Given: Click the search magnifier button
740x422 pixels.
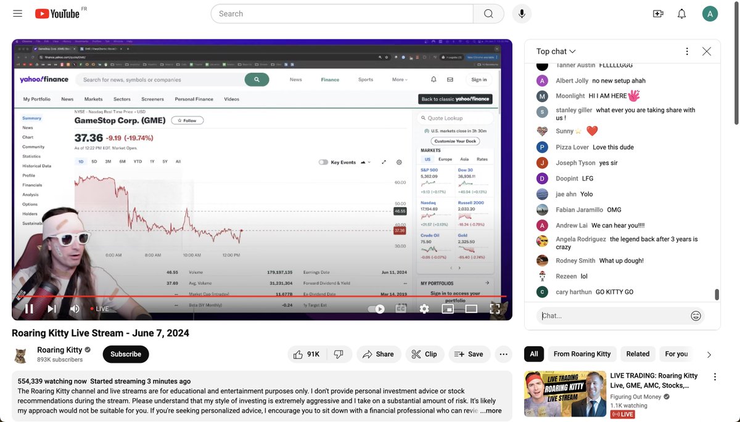Looking at the screenshot, I should [488, 14].
